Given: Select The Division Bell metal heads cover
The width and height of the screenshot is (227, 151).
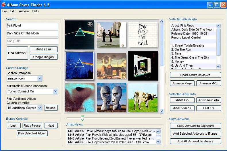Looking at the screenshot, I should 111,97.
